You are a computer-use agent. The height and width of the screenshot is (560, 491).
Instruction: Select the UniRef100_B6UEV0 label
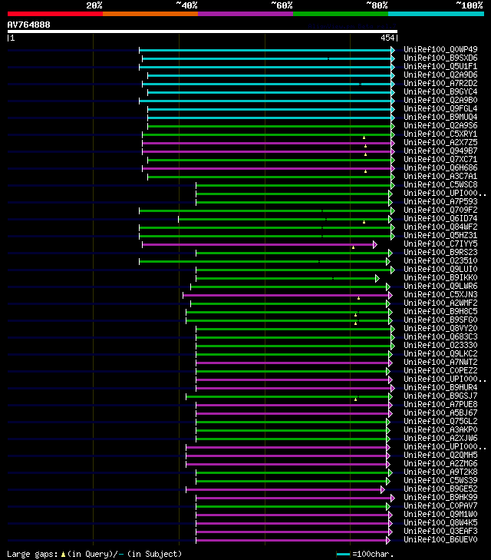click(x=440, y=539)
